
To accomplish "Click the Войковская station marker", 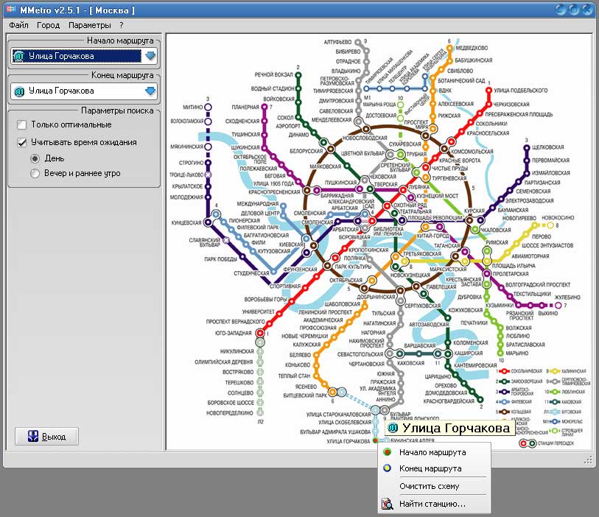I will click(x=298, y=102).
